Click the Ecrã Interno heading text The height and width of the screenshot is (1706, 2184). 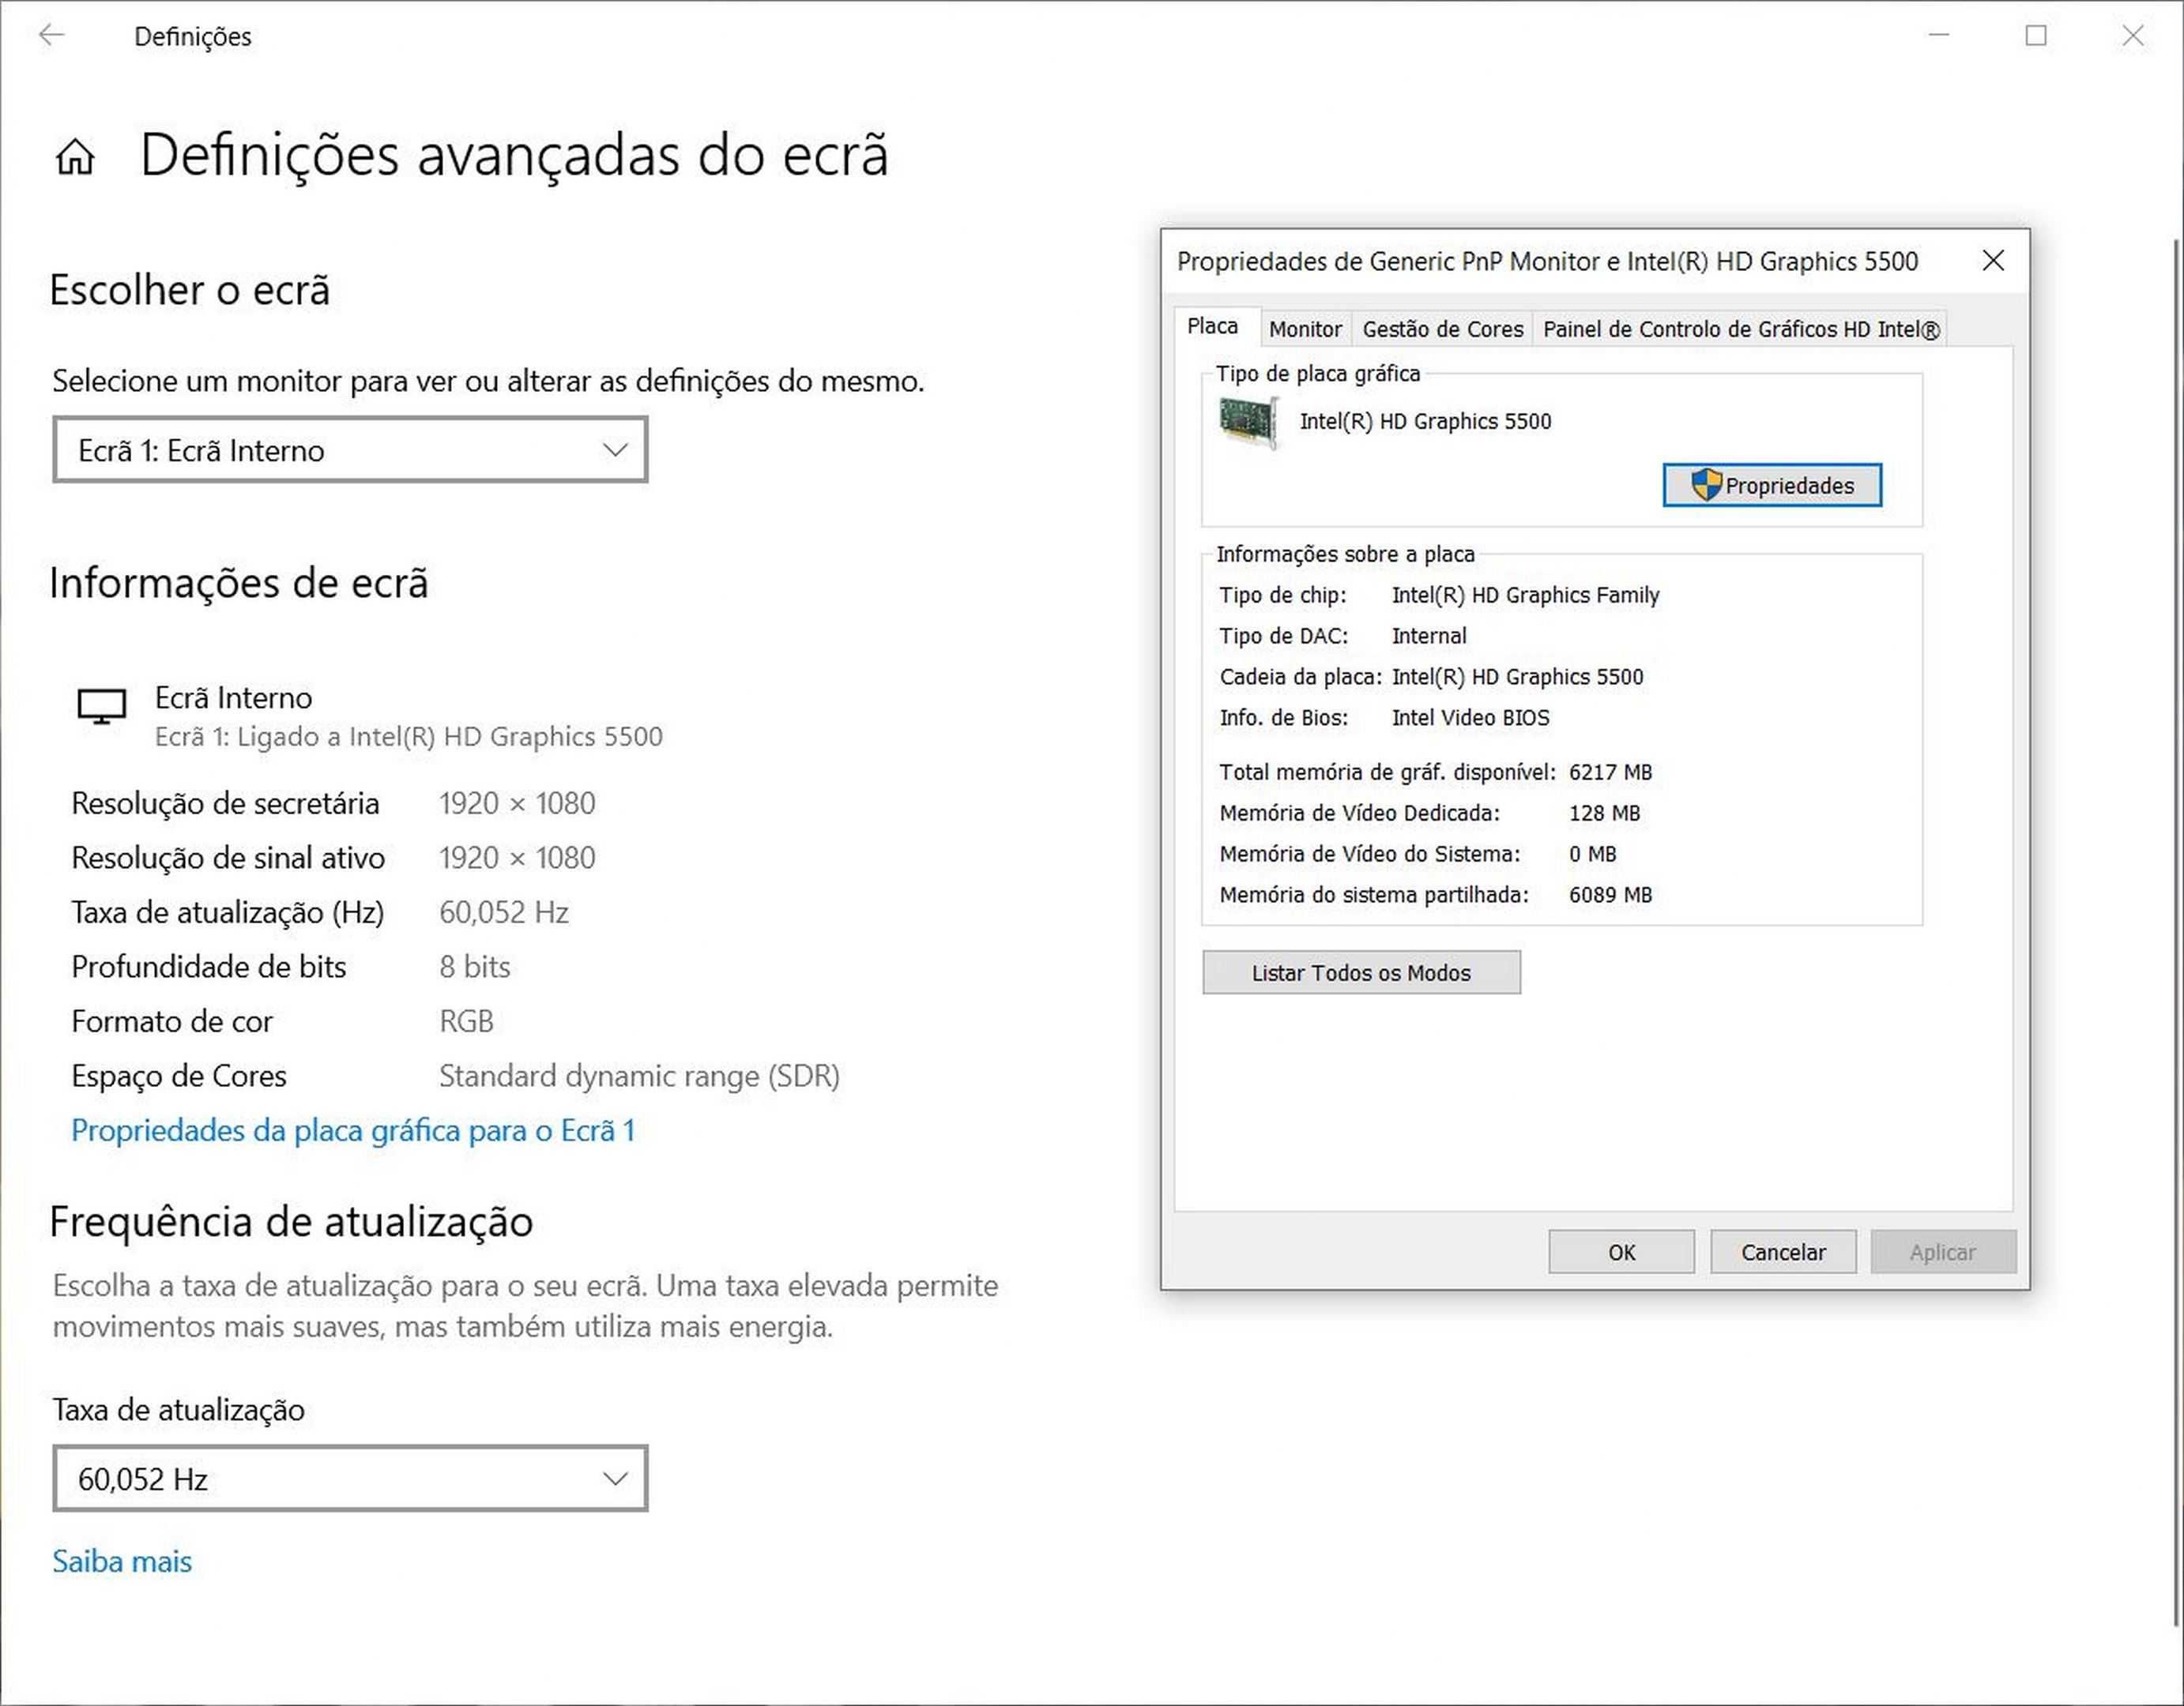pos(233,697)
